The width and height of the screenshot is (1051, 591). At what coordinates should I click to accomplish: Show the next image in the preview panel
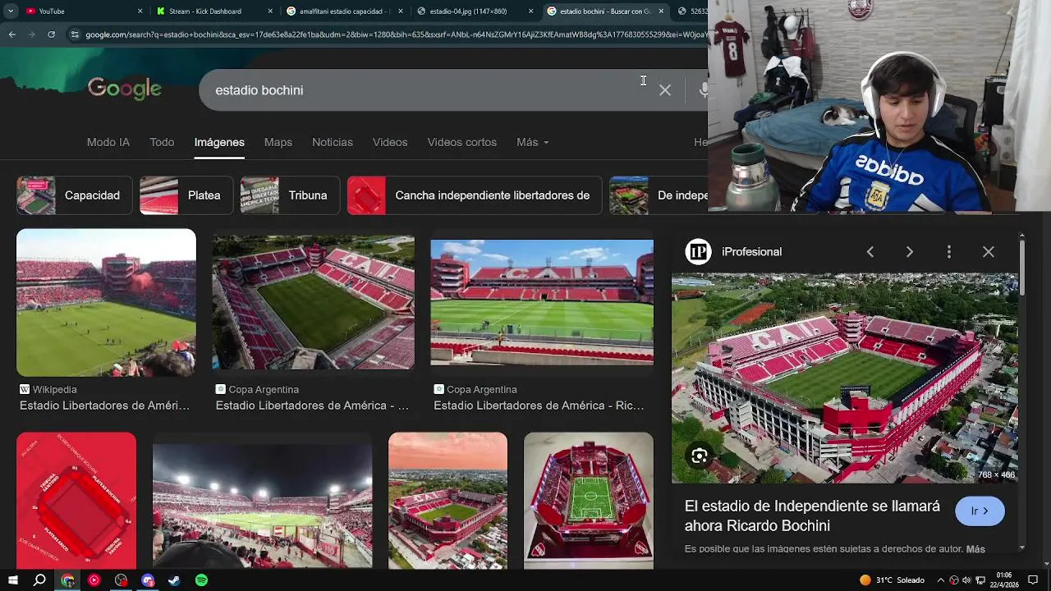click(x=910, y=252)
